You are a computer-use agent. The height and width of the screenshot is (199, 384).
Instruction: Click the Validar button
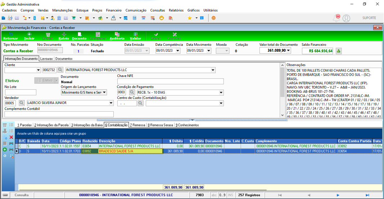tap(135, 36)
